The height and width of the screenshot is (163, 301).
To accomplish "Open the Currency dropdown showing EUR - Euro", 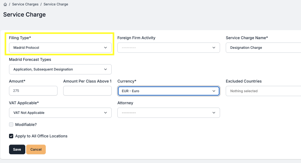I will [169, 91].
